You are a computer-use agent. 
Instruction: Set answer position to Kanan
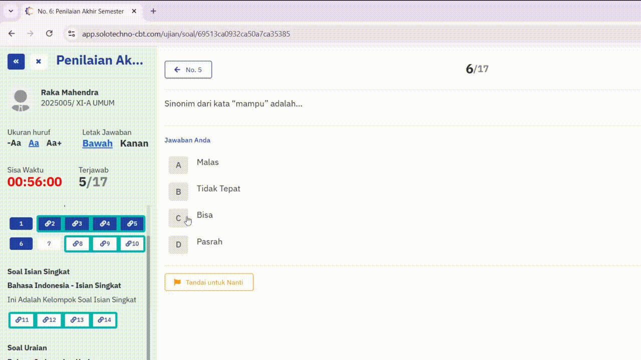point(134,143)
